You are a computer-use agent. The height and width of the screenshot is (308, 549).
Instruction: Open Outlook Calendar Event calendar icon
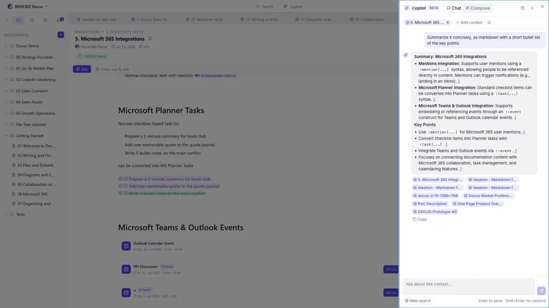tap(126, 246)
